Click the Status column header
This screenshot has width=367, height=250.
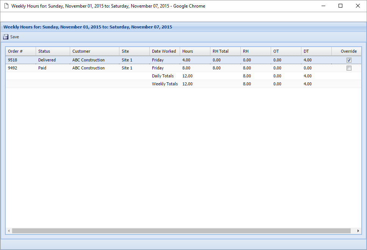pyautogui.click(x=44, y=51)
